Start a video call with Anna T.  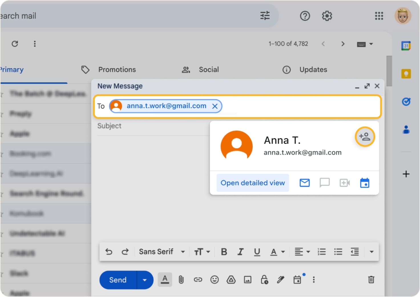pyautogui.click(x=344, y=183)
